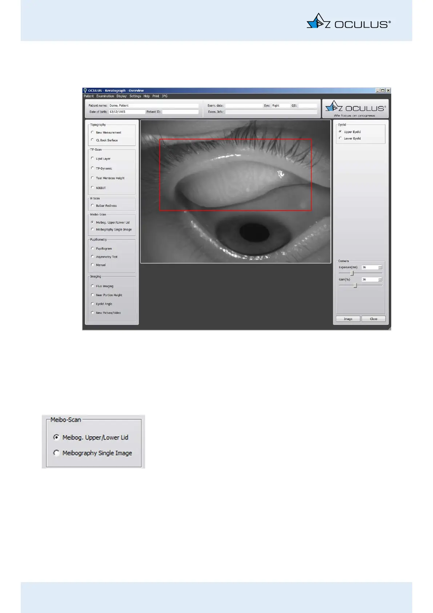Select Lipid Layer scan option
433x613 pixels.
[92, 158]
